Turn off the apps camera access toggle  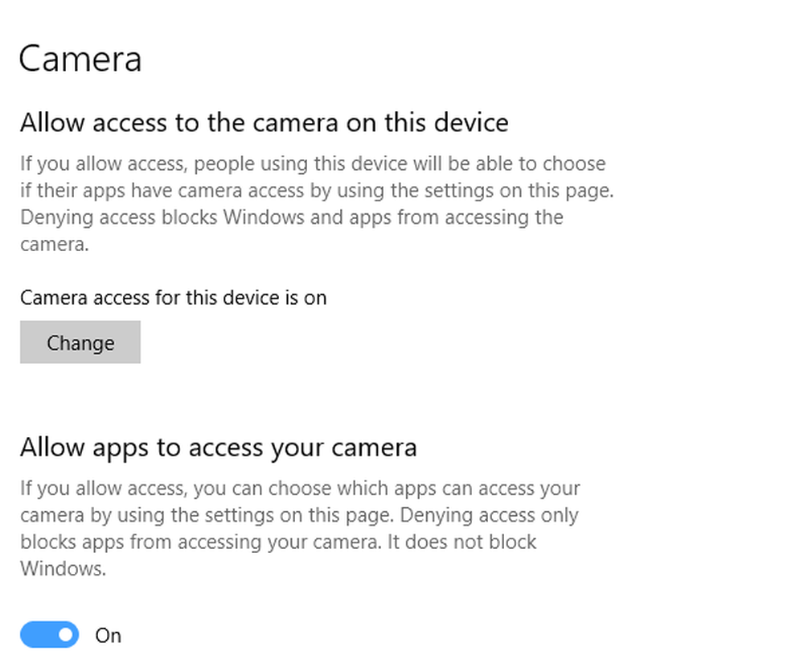tap(50, 635)
